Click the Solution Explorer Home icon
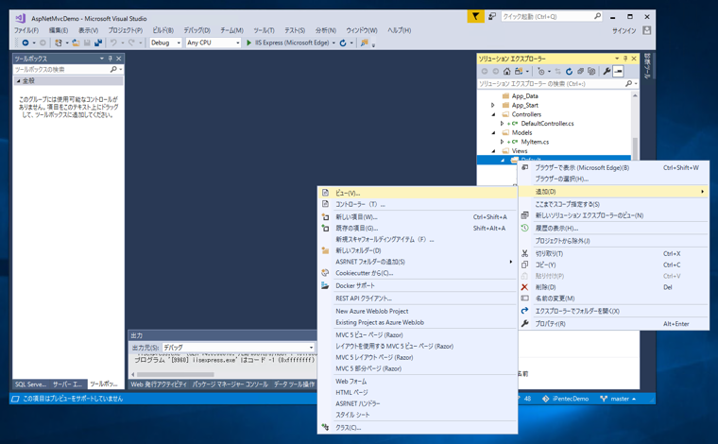 pos(507,72)
